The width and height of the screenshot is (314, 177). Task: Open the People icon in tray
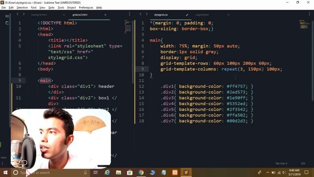[260, 173]
